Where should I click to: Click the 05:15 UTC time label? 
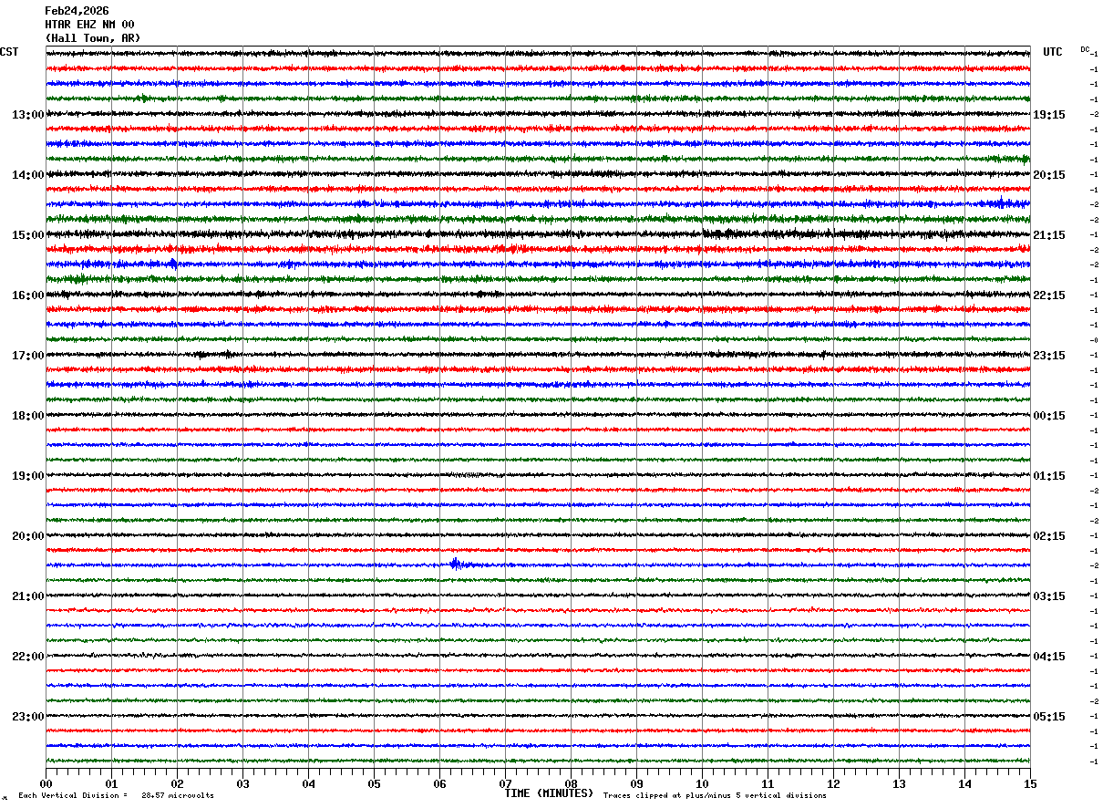(x=1049, y=717)
